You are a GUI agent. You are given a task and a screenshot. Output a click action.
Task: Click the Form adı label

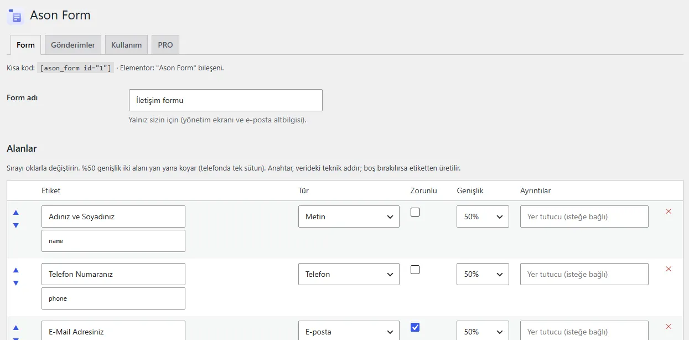click(22, 97)
